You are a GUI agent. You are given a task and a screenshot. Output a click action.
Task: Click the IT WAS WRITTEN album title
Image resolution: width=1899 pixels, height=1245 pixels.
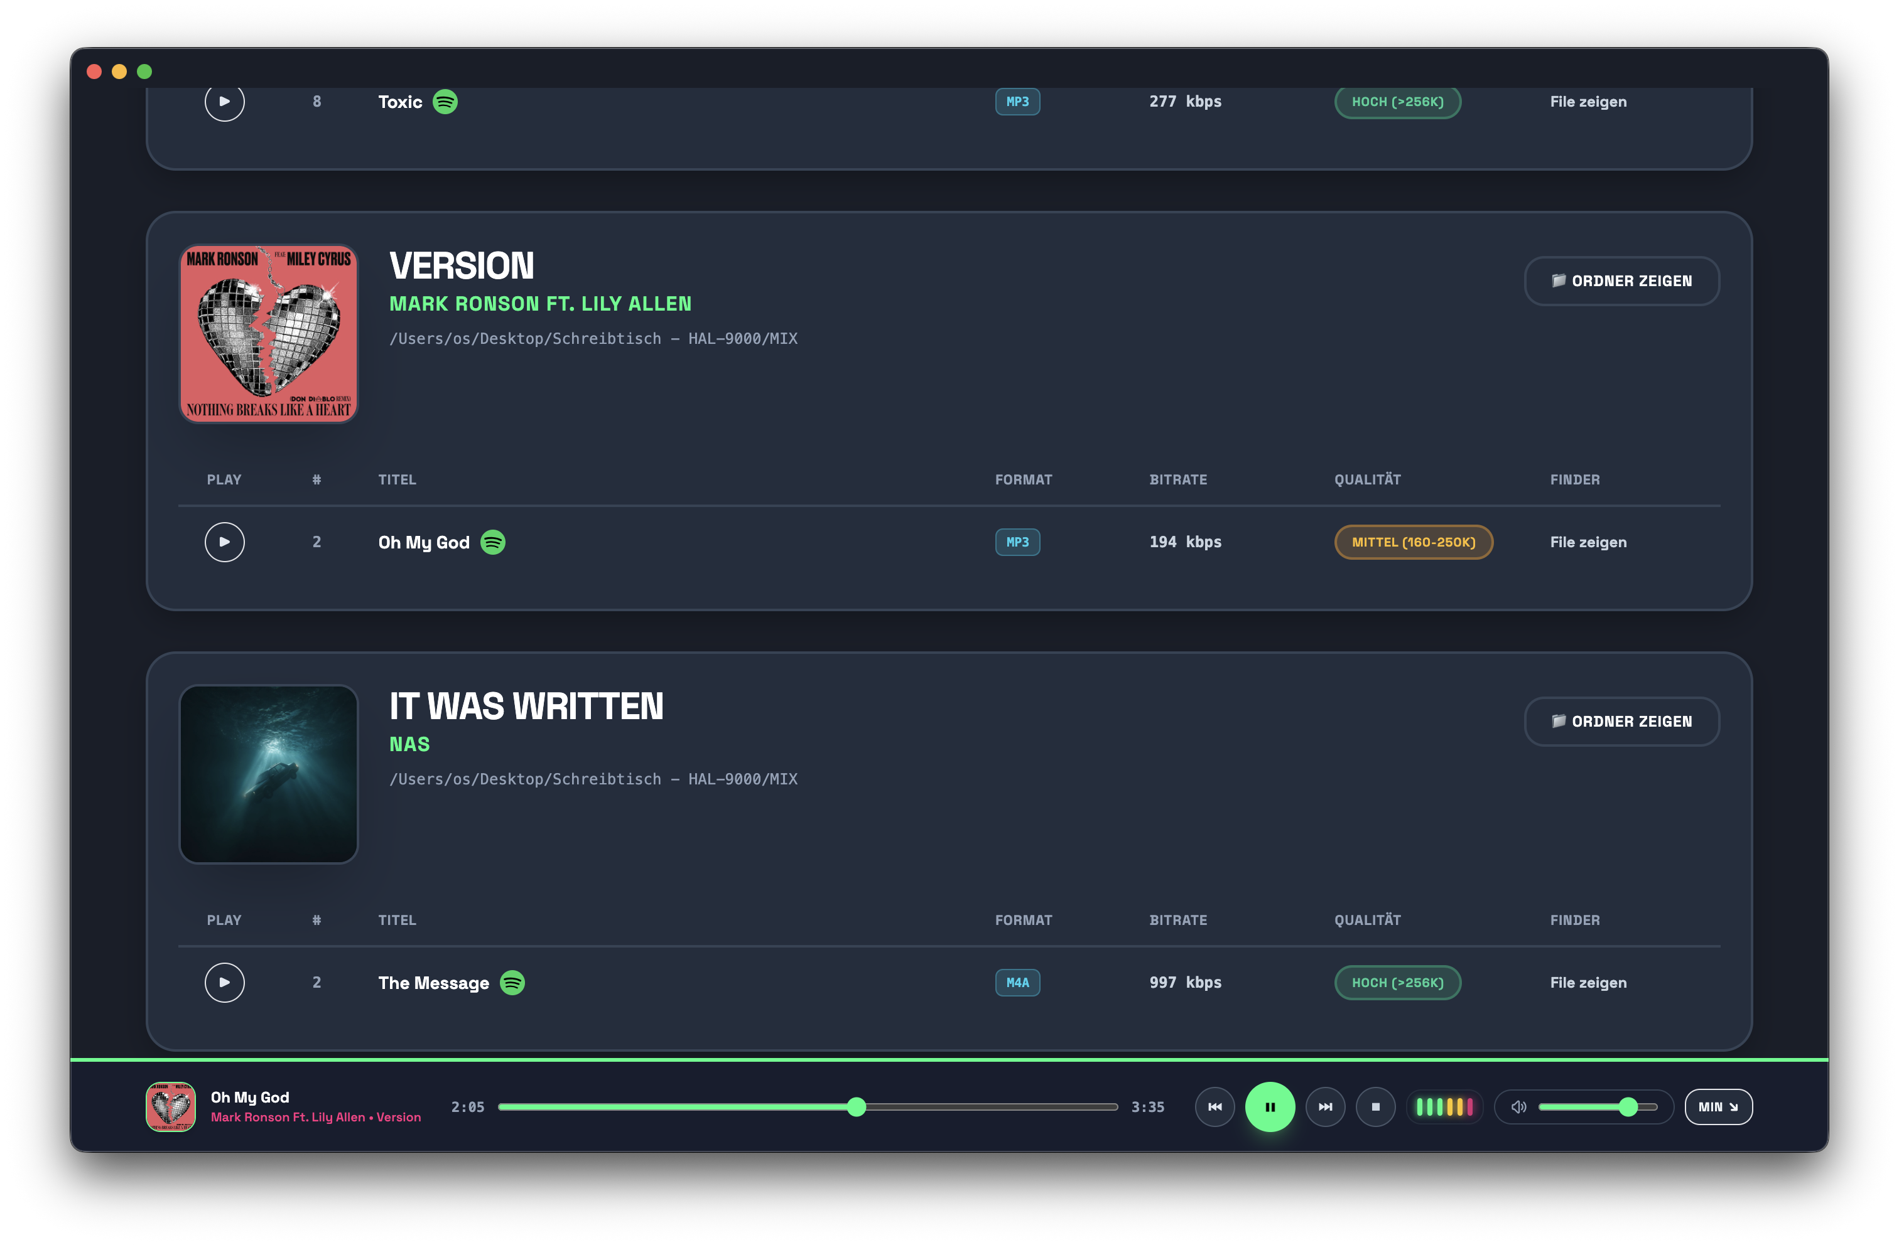pyautogui.click(x=527, y=706)
